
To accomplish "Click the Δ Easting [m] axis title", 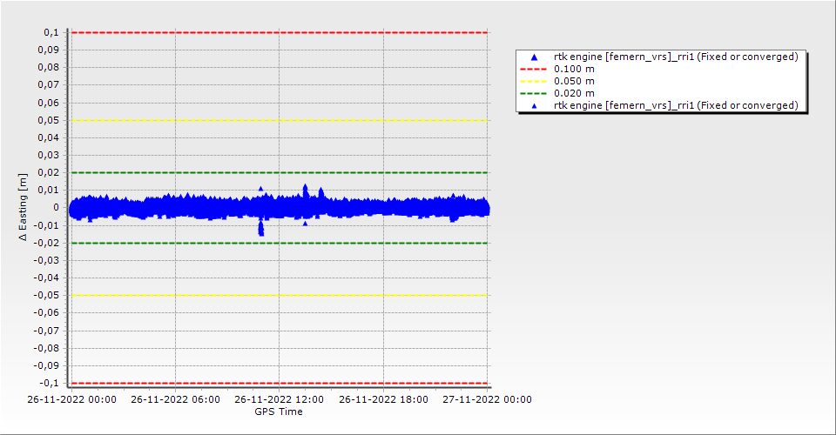I will point(24,207).
